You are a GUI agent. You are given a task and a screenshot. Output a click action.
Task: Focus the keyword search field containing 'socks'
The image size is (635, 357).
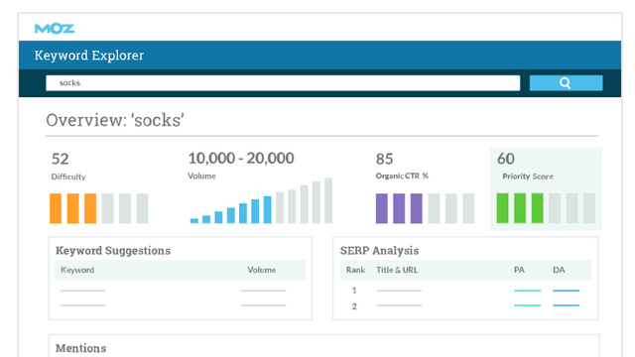pos(283,83)
